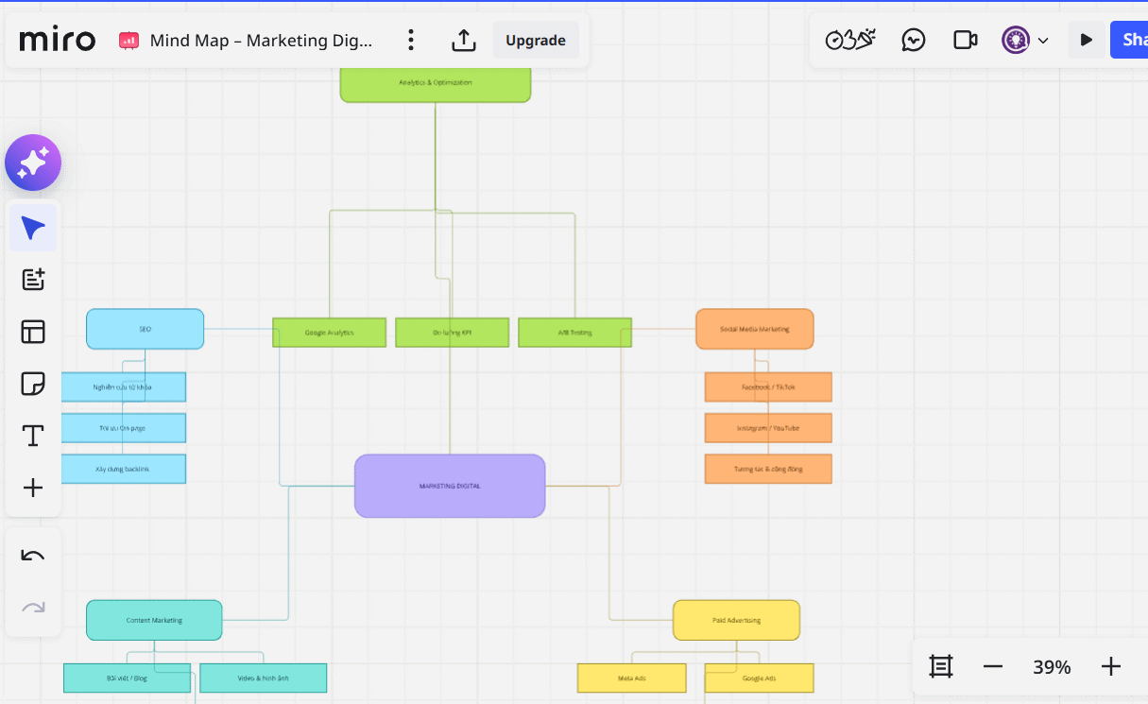Select the Content Marketing node

(154, 620)
